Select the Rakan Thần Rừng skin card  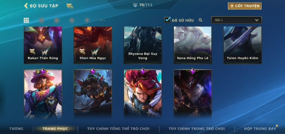pos(43,45)
